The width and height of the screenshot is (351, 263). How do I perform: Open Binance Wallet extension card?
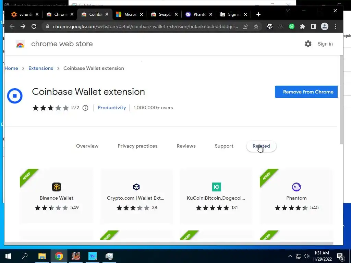[57, 196]
